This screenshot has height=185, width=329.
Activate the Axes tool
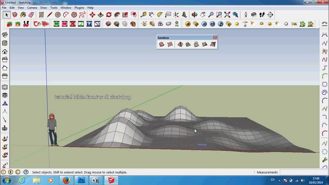point(176,15)
